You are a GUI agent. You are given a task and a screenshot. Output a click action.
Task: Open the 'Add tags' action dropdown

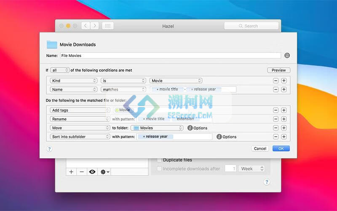click(x=80, y=110)
